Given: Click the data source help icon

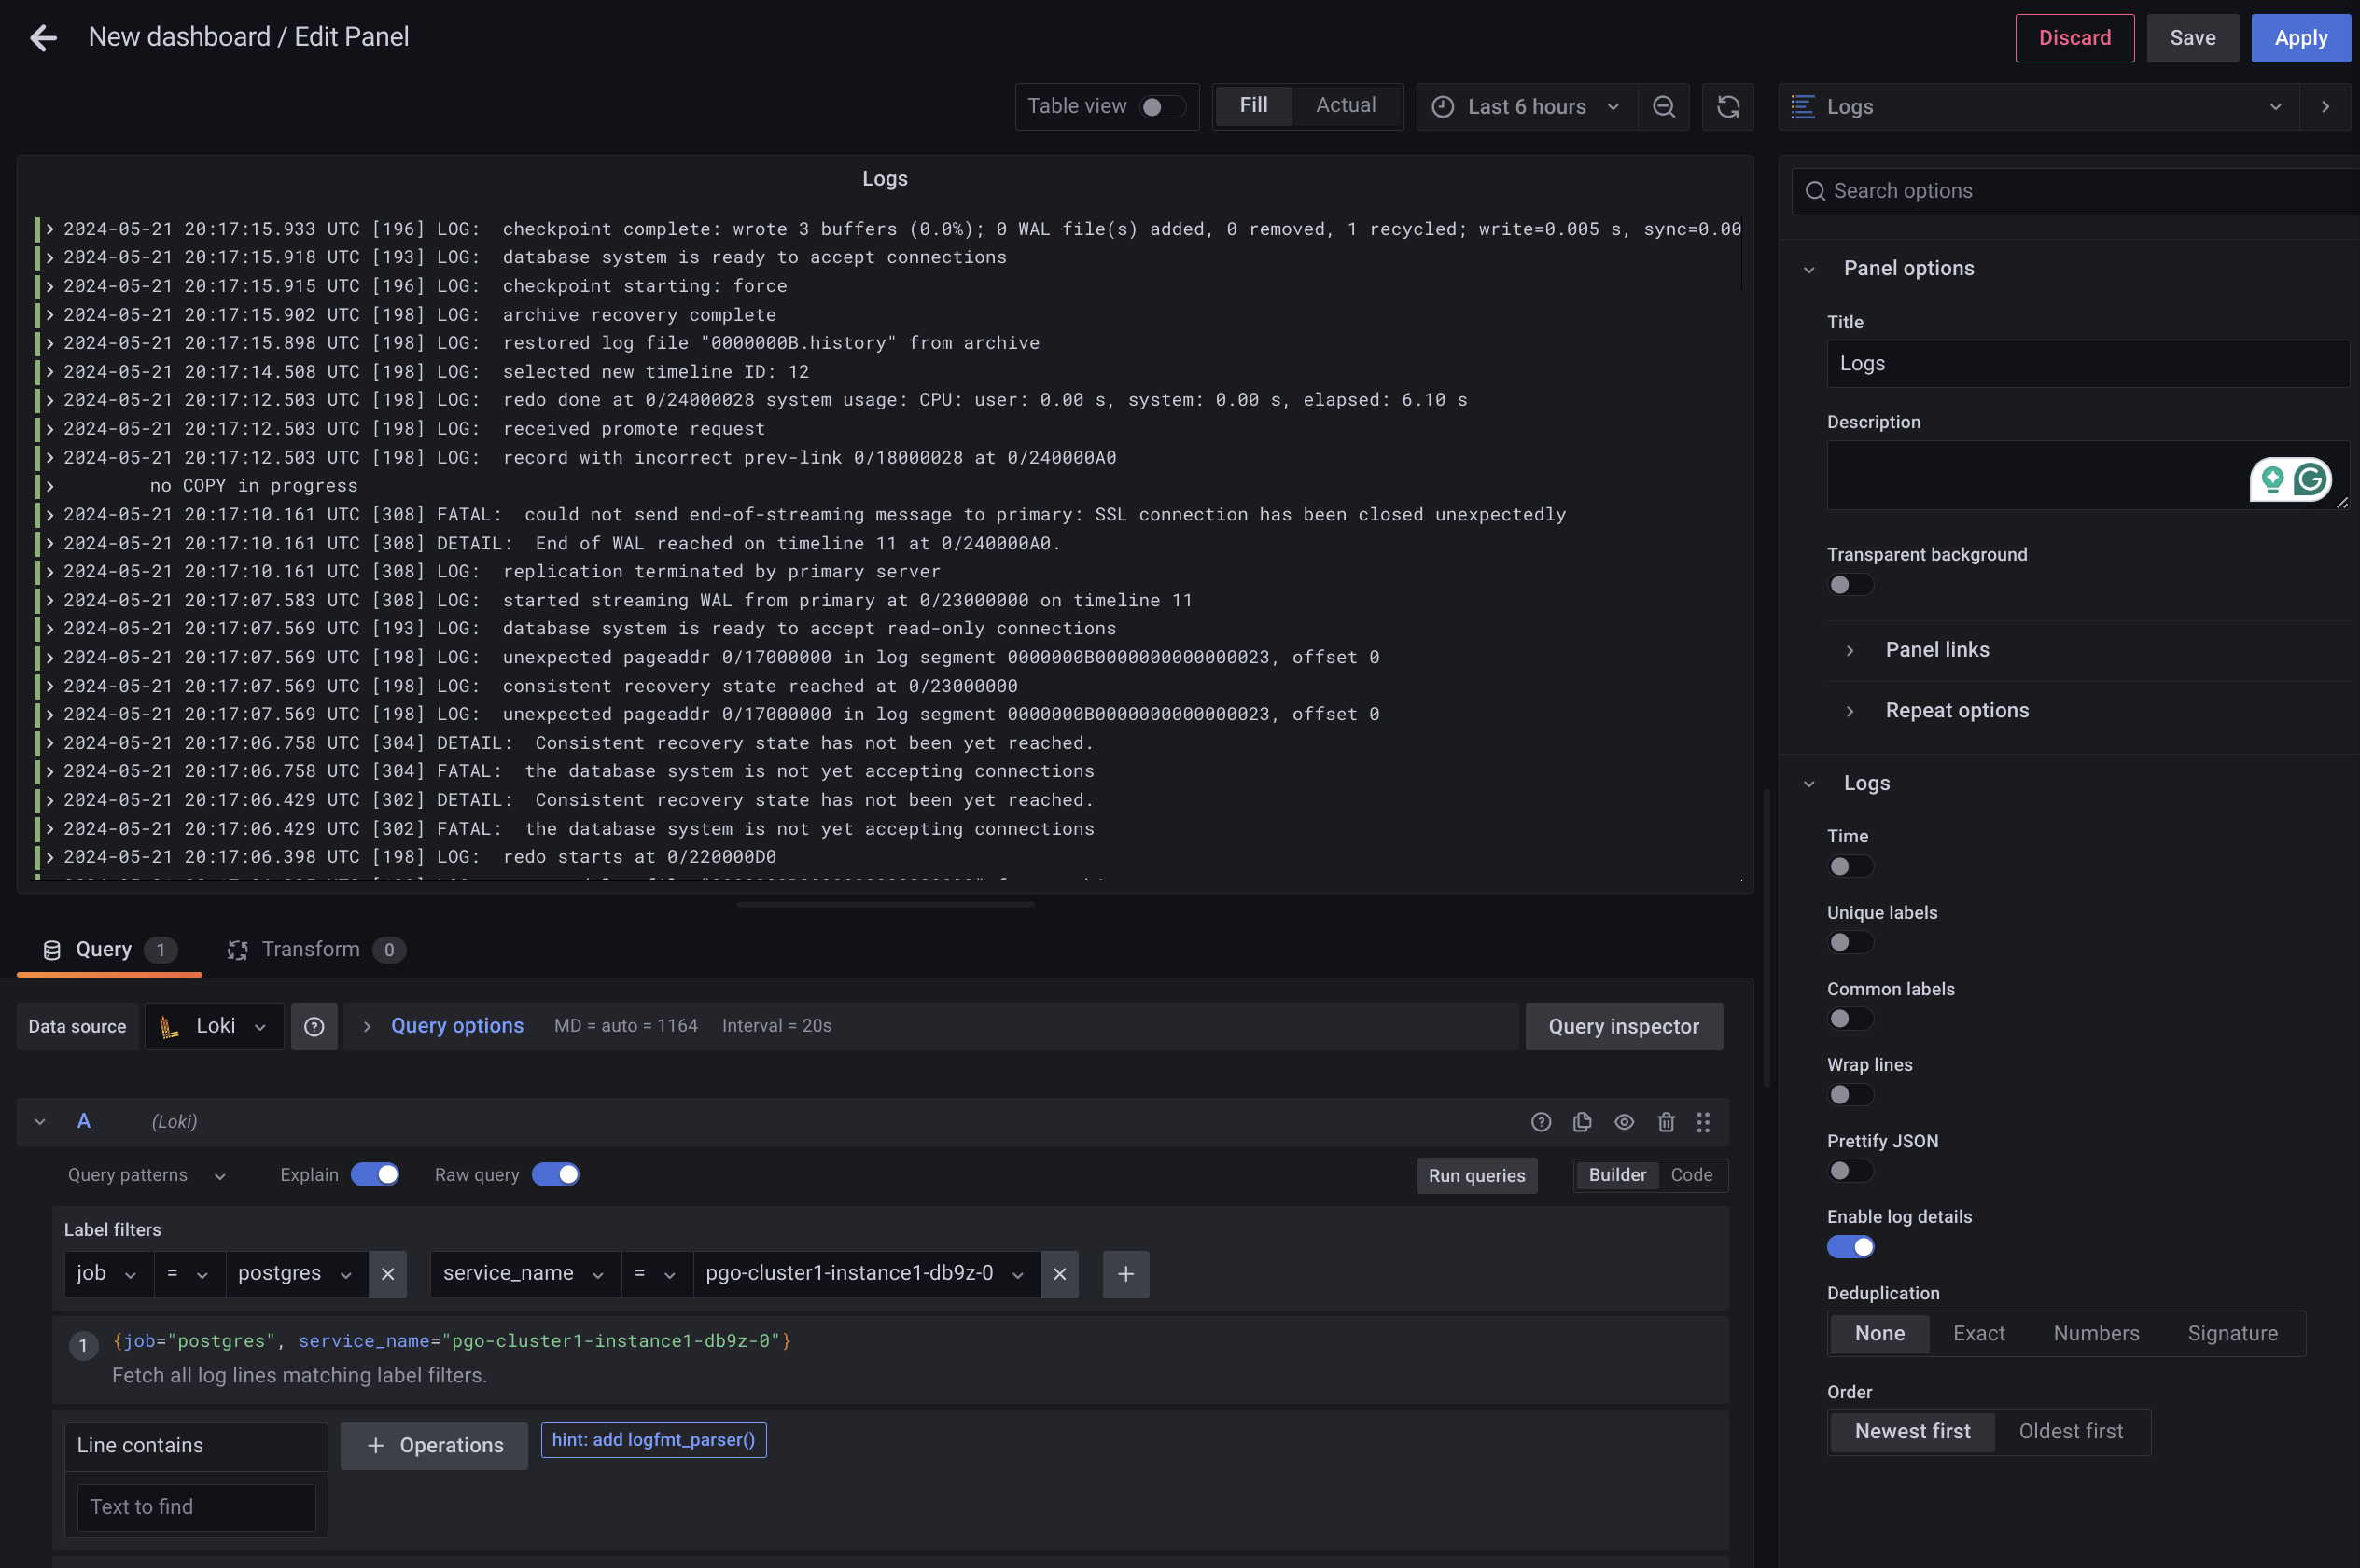Looking at the screenshot, I should (314, 1027).
